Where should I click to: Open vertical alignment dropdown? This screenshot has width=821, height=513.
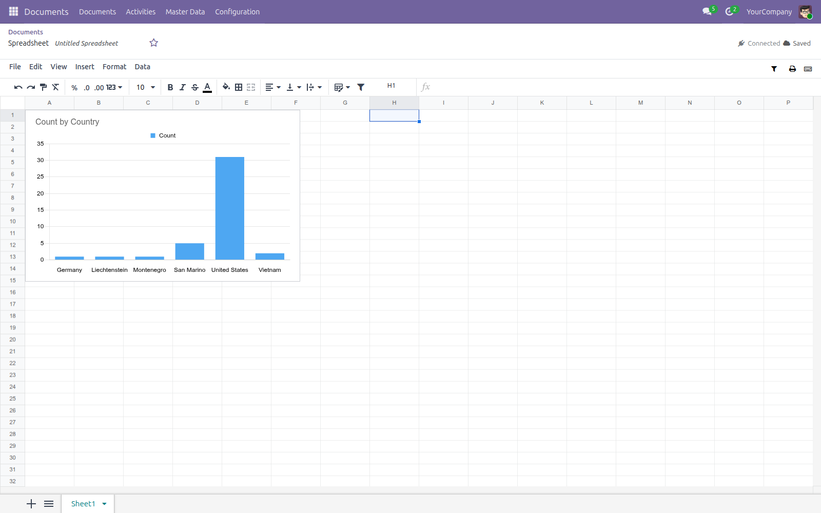pyautogui.click(x=294, y=88)
